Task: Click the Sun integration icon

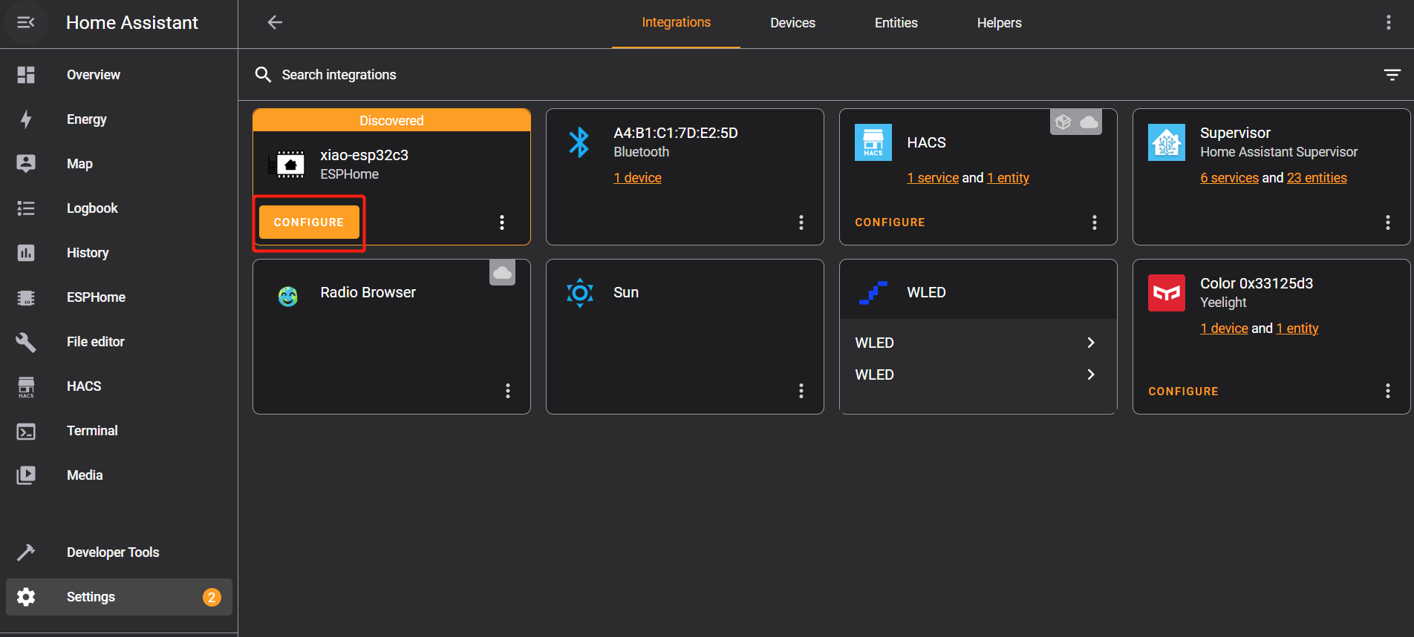Action: [580, 293]
